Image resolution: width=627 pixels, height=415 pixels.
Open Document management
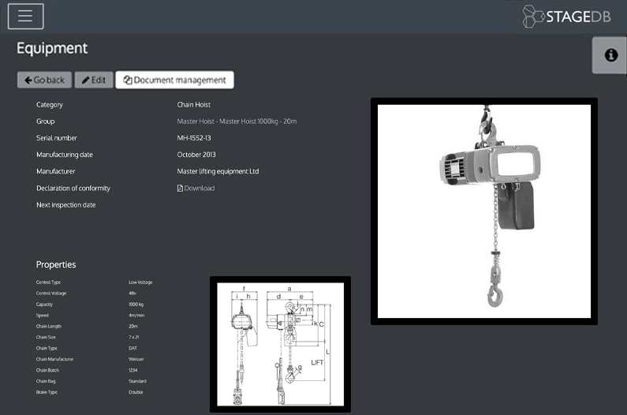(x=175, y=80)
